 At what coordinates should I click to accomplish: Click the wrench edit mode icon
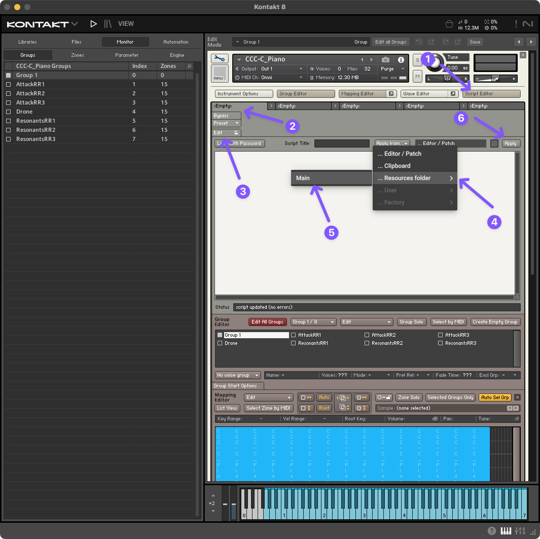pos(220,59)
